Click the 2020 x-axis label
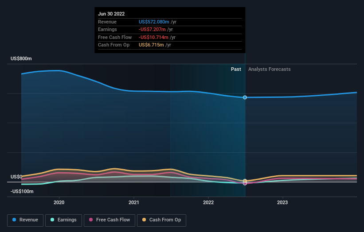 coord(59,203)
